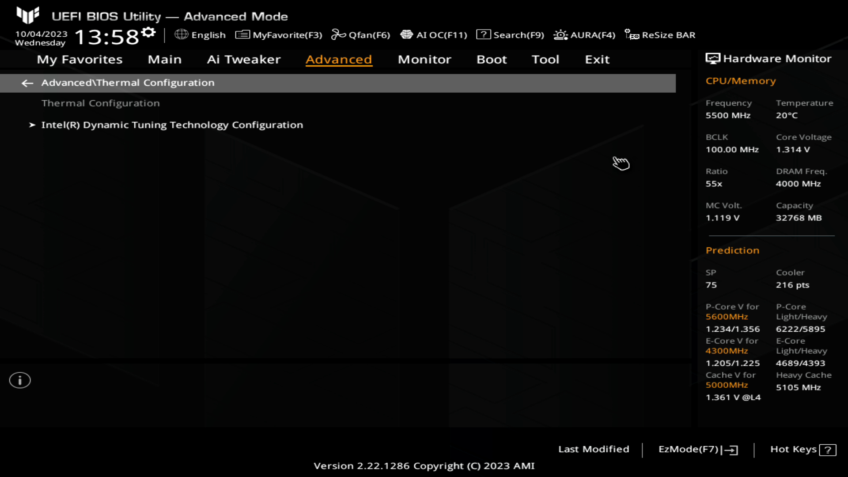Click the Cooler 216 pts value
Viewport: 848px width, 477px height.
pos(792,285)
